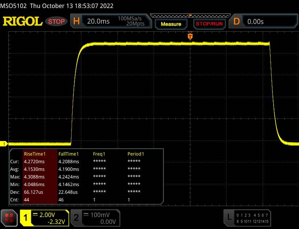
Task: Click the RiseTime1 current value 4.2720ms
Action: [x=34, y=162]
